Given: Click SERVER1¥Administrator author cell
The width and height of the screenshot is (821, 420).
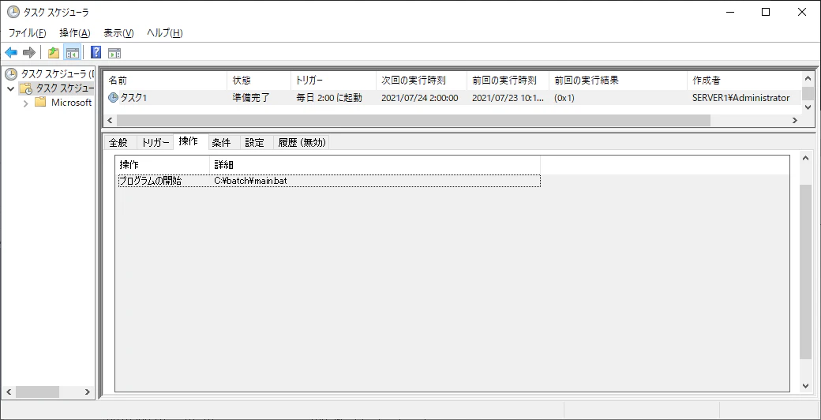Looking at the screenshot, I should point(741,98).
